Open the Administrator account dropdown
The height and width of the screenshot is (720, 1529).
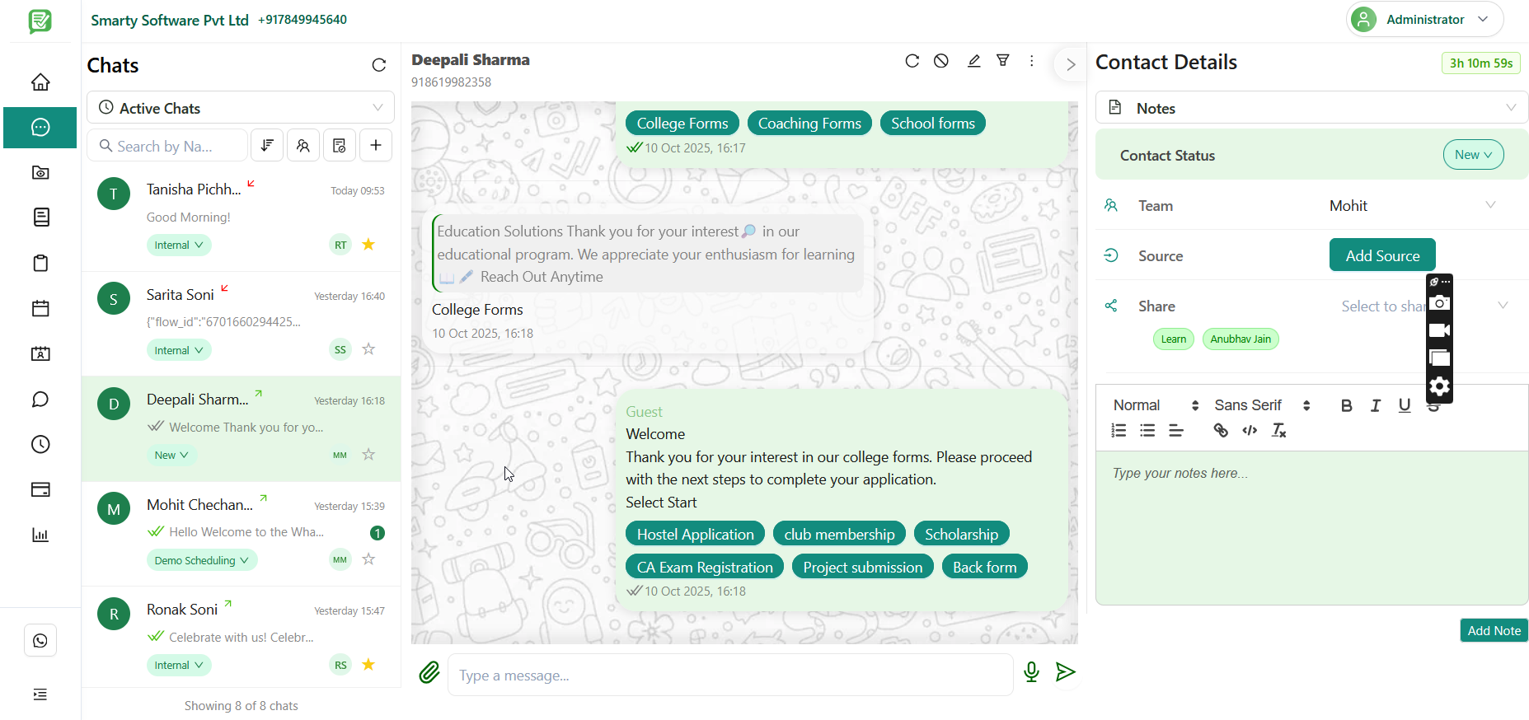tap(1424, 19)
